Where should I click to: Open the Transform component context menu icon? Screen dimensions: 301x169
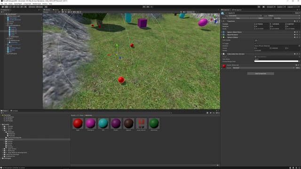(x=299, y=21)
